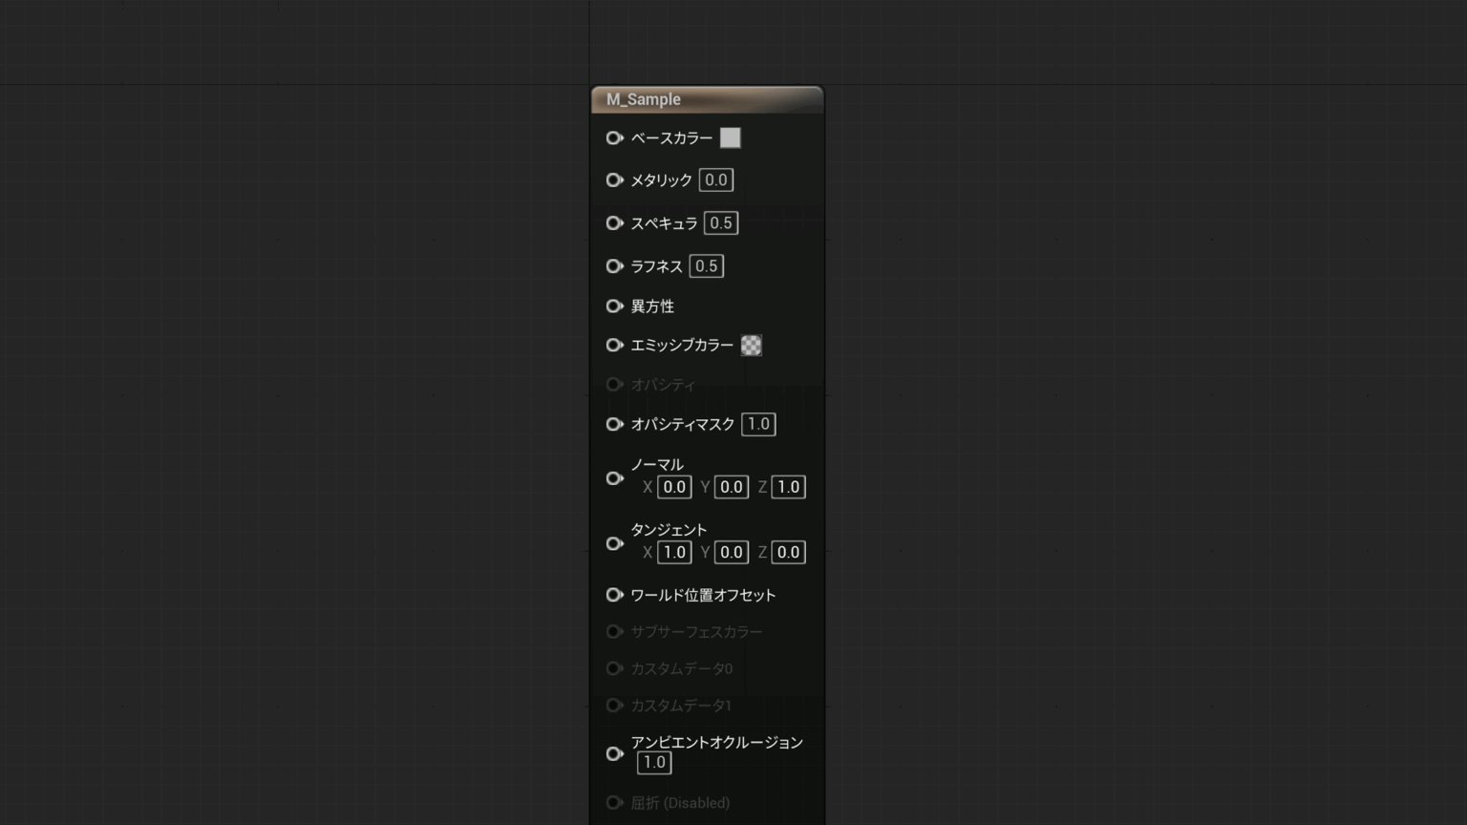Click the ベースカラー (Base Color) input pin
Viewport: 1467px width, 825px height.
(614, 138)
